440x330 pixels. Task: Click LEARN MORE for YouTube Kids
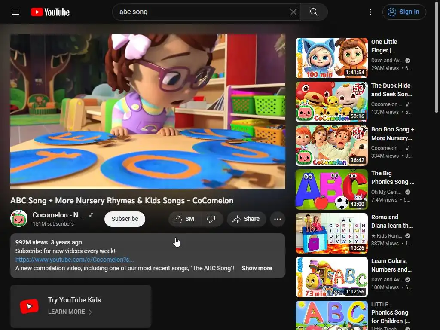(70, 312)
